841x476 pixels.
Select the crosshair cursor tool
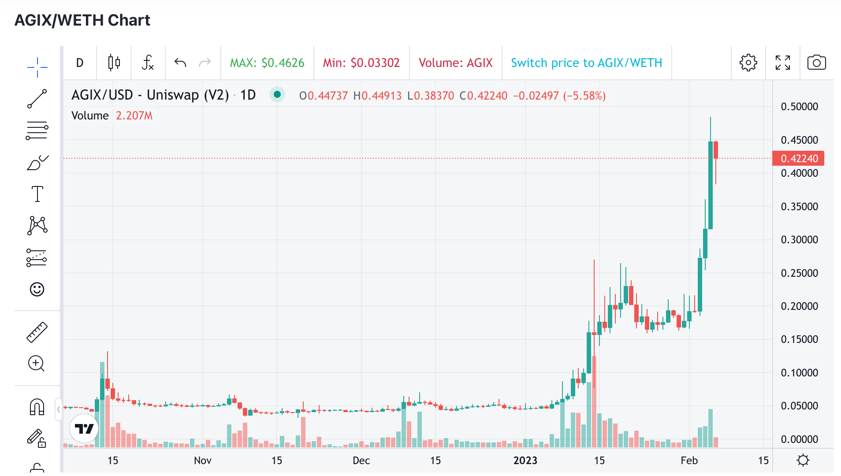click(37, 67)
